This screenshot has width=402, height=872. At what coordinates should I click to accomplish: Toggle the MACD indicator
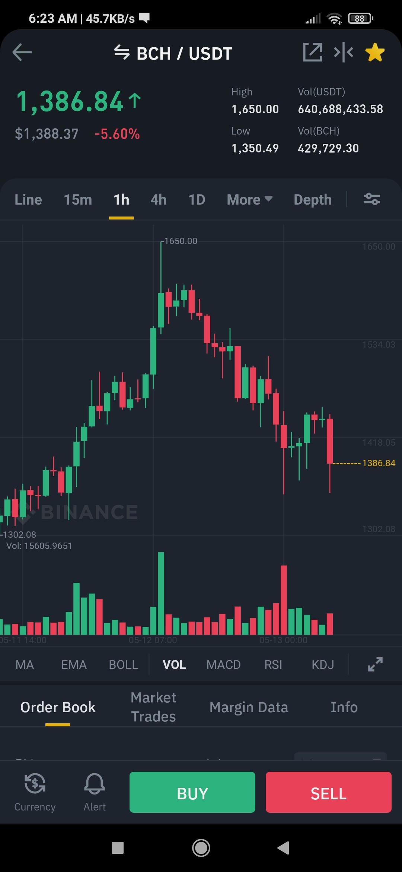pos(223,664)
